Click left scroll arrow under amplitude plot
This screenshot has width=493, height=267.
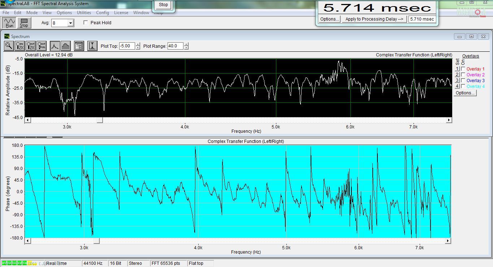coord(27,120)
